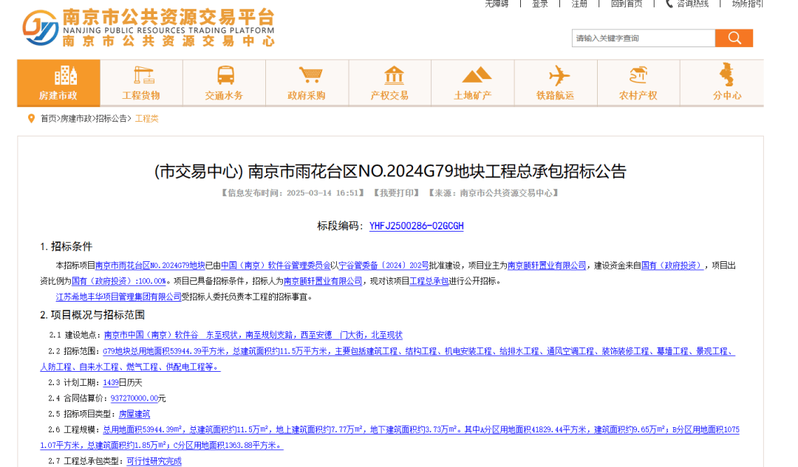Click the Nanjing platform logo icon

pos(40,27)
